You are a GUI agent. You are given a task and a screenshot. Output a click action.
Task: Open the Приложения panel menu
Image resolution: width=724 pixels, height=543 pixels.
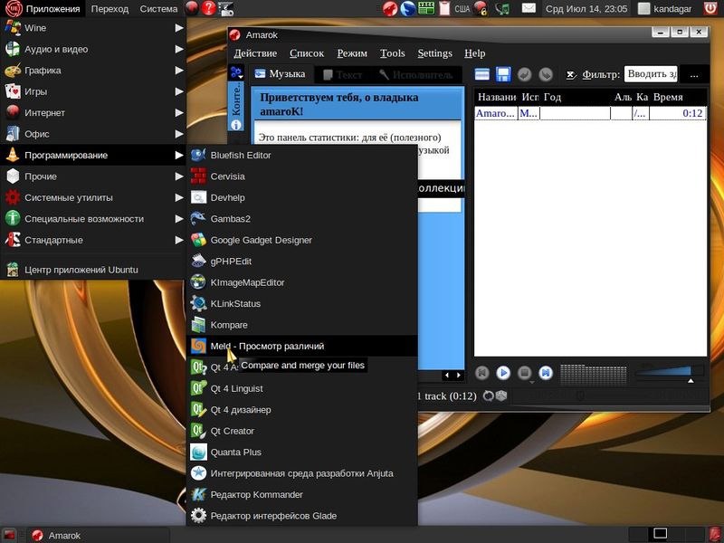[x=43, y=8]
